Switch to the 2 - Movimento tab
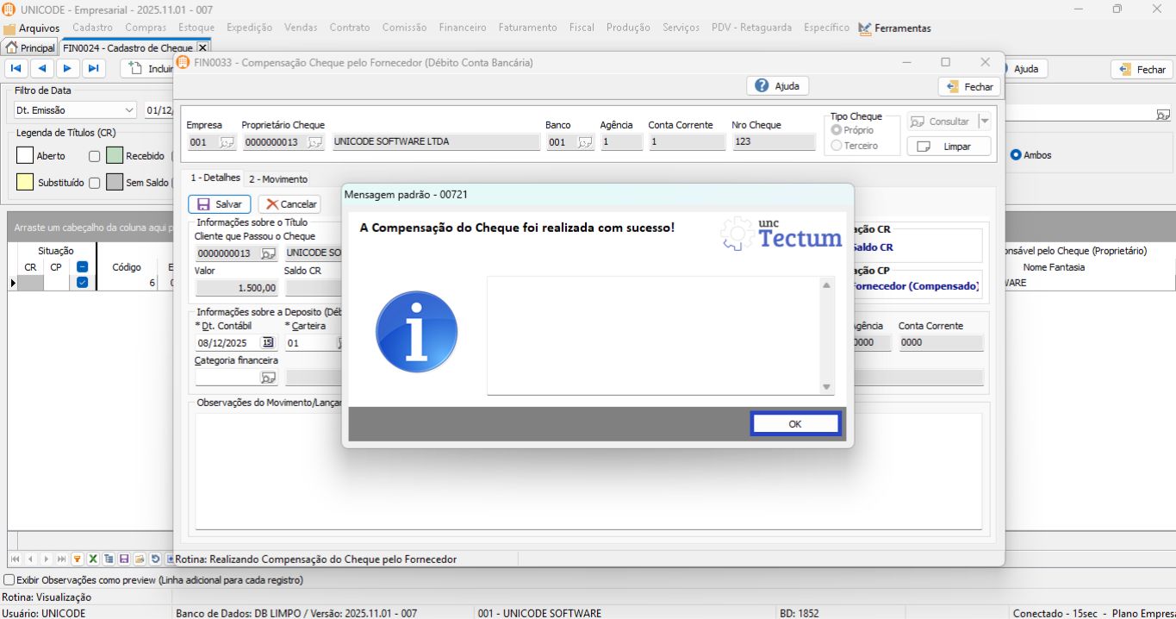Screen dimensions: 1176x619 click(277, 179)
